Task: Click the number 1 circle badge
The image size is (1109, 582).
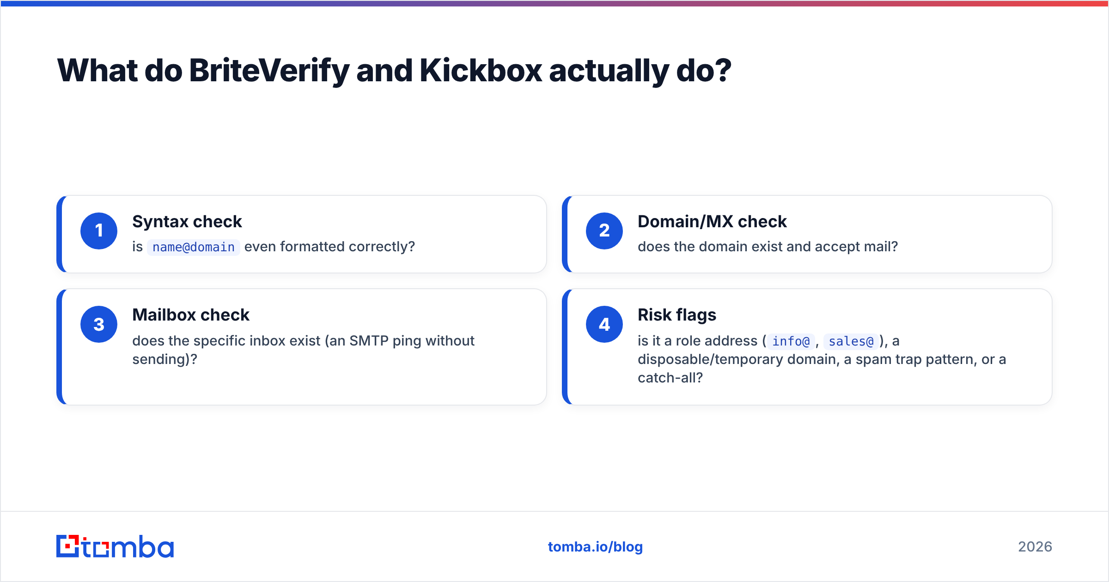Action: tap(99, 231)
